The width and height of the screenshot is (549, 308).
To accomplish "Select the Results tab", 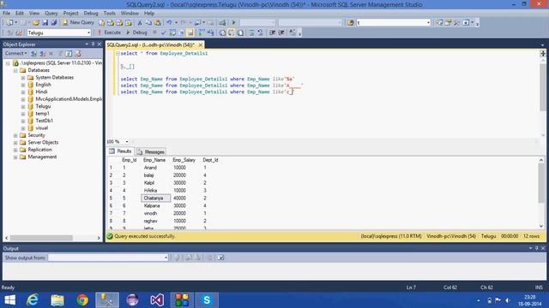I will pyautogui.click(x=120, y=151).
